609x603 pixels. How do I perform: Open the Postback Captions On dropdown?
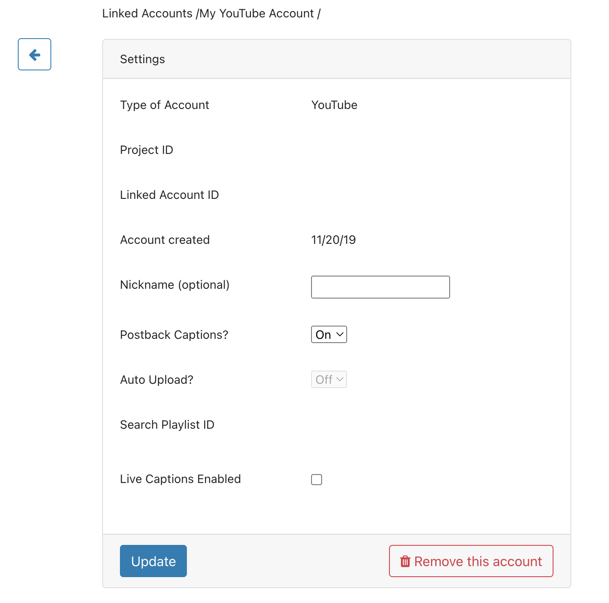(x=329, y=335)
